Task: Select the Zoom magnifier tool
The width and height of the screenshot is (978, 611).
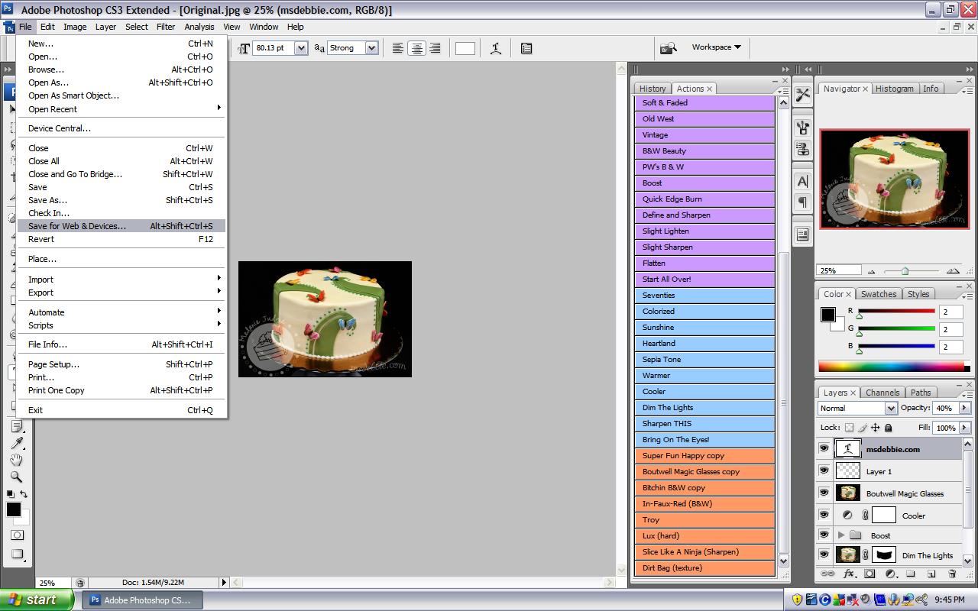Action: [17, 477]
